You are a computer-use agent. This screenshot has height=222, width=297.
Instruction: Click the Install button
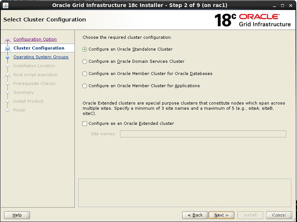250,215
